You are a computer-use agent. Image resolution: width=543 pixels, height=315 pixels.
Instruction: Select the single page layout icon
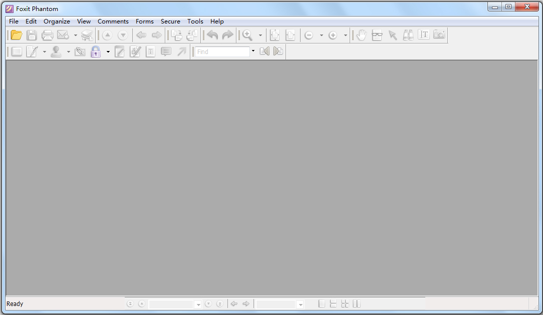pyautogui.click(x=322, y=303)
